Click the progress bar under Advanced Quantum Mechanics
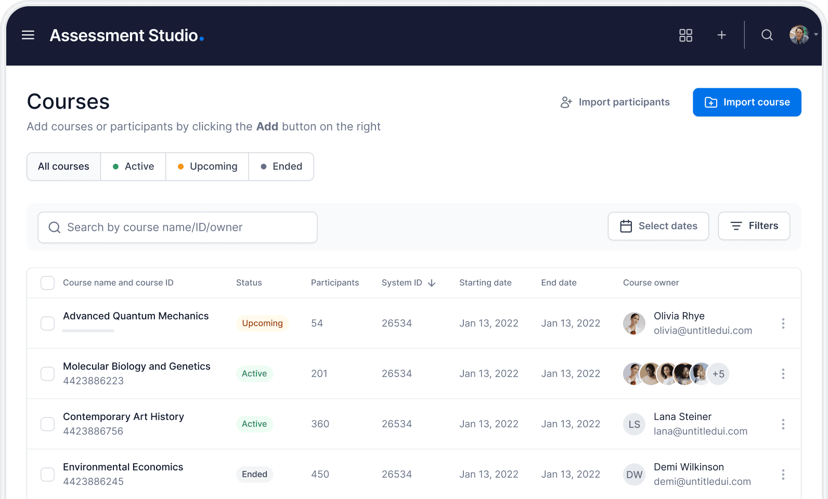Image resolution: width=828 pixels, height=499 pixels. 88,331
